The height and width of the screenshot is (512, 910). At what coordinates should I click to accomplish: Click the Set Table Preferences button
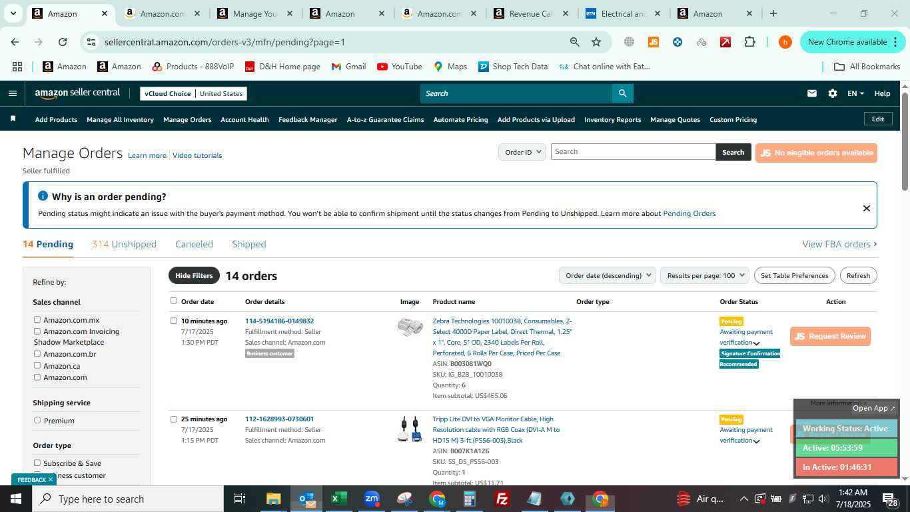[x=794, y=275]
